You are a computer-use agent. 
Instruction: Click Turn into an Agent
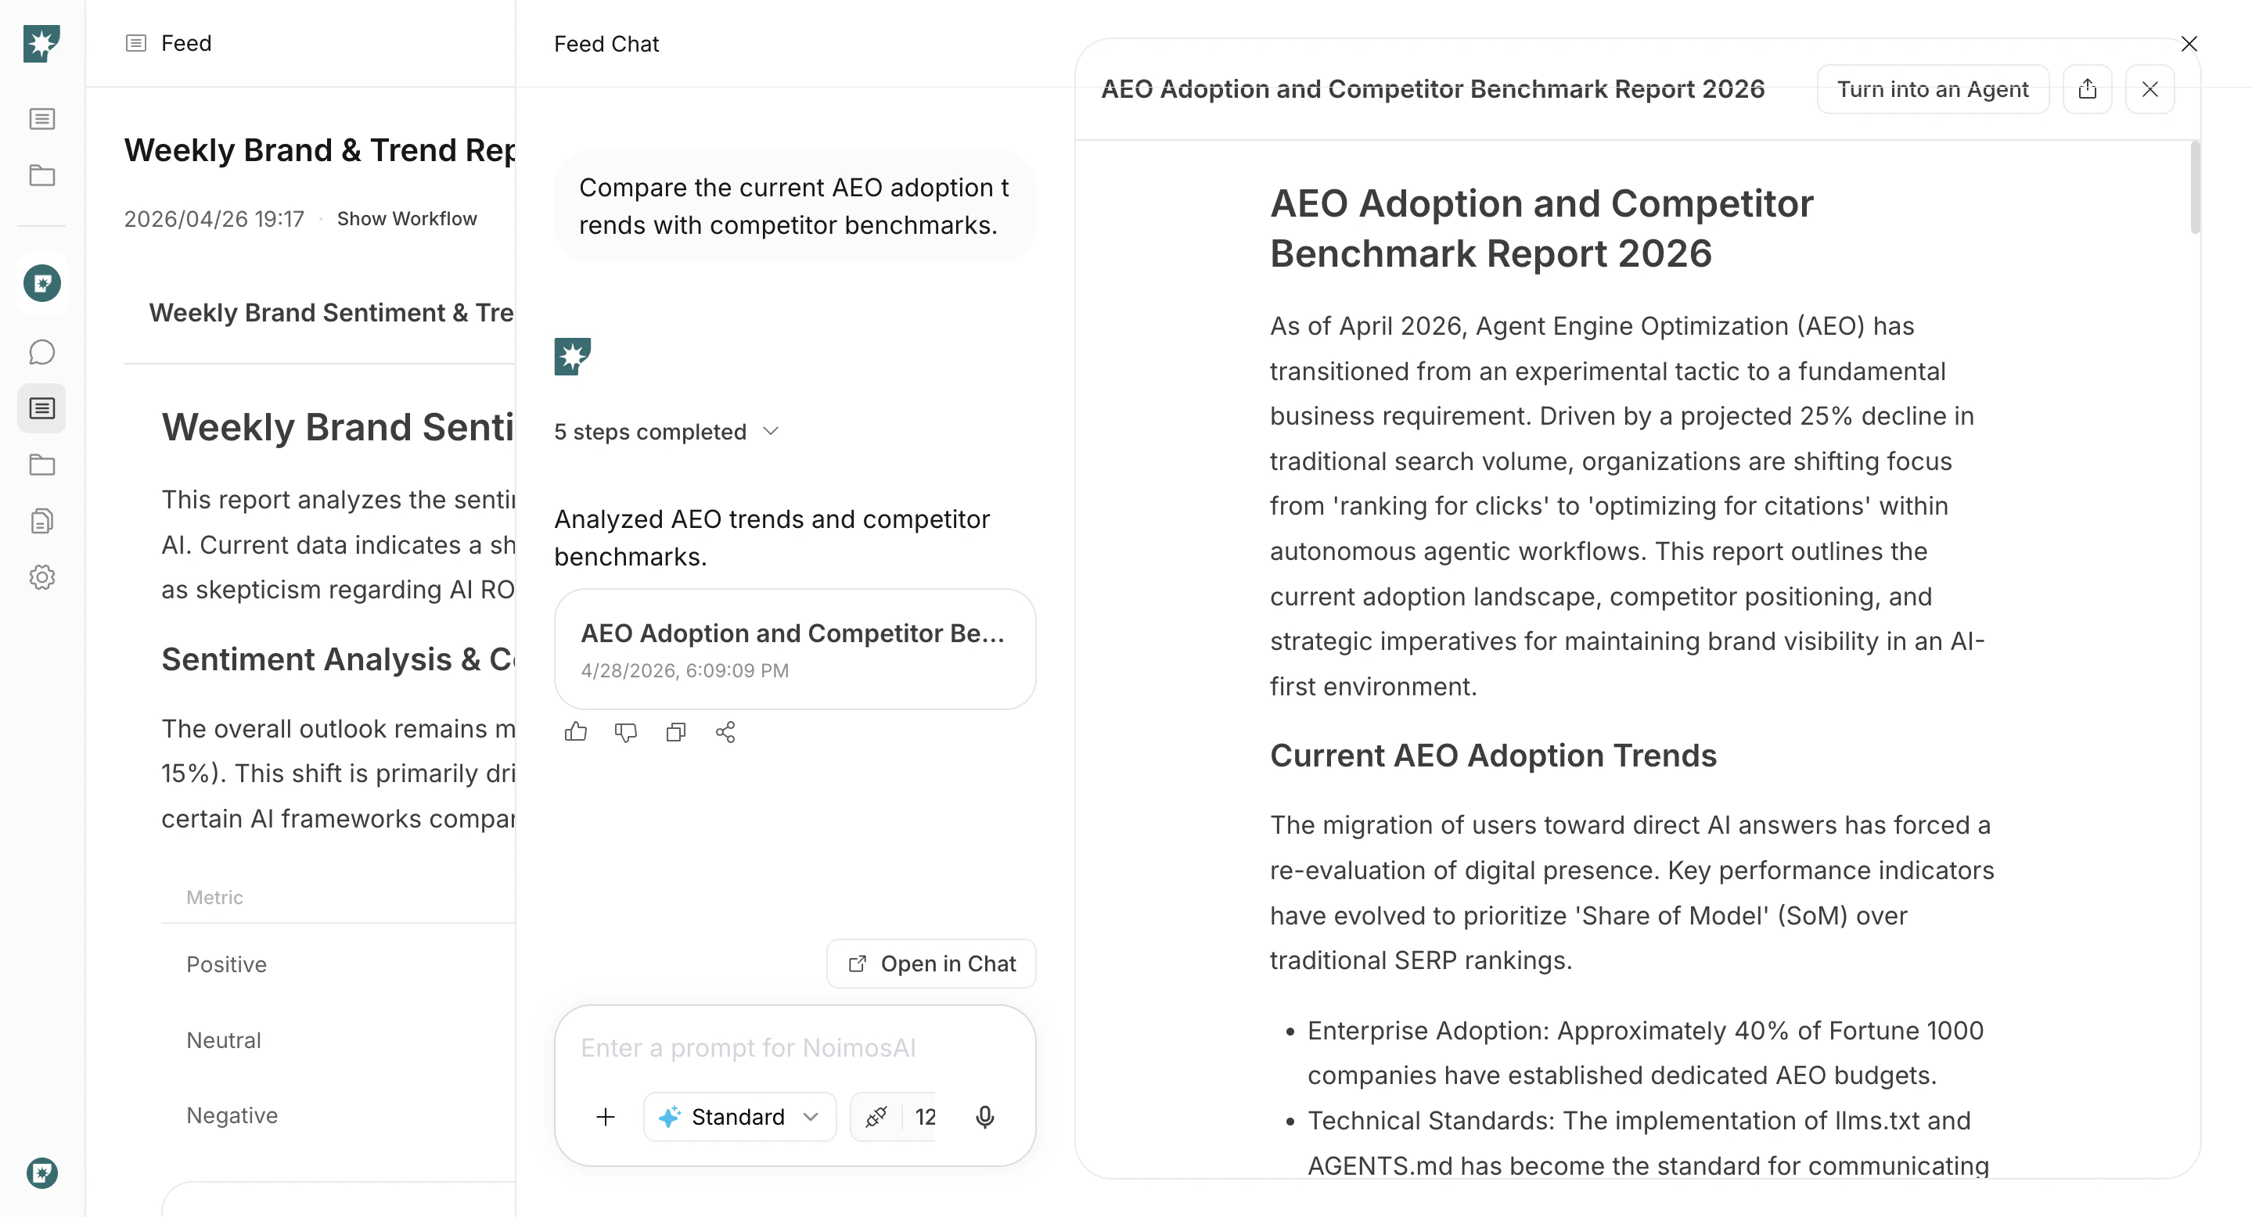pos(1933,89)
